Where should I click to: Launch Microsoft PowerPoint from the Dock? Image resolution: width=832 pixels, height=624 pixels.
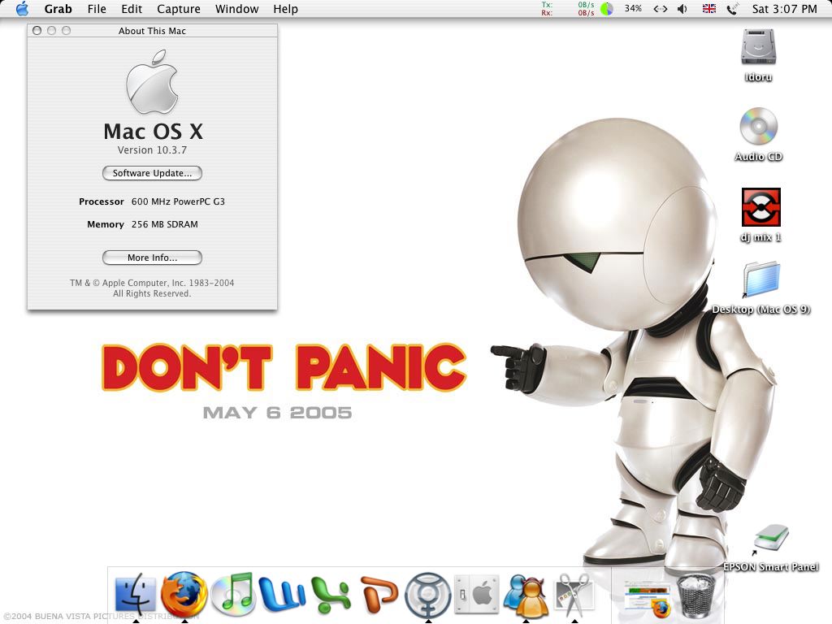coord(379,594)
